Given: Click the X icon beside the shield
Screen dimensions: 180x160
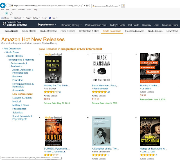Looking at the screenshot, I should 2,14.
